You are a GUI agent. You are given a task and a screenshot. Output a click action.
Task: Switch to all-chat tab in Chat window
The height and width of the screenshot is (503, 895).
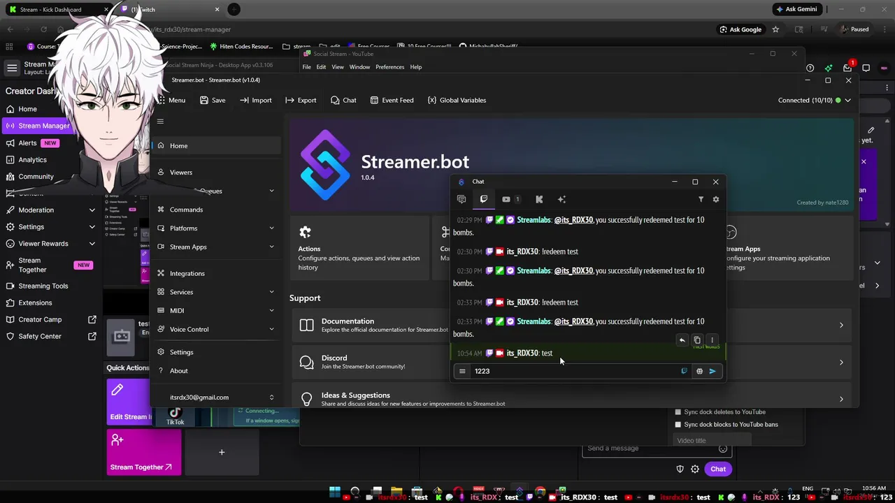click(461, 199)
